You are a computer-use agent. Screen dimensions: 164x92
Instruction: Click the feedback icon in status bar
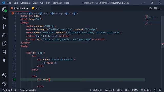pyautogui.click(x=155, y=90)
